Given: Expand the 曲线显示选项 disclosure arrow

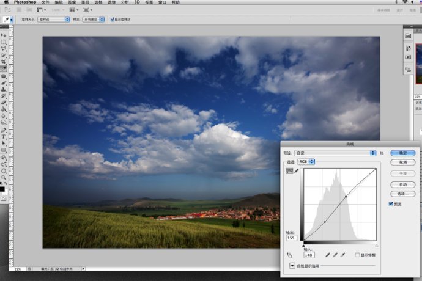Looking at the screenshot, I should click(292, 266).
